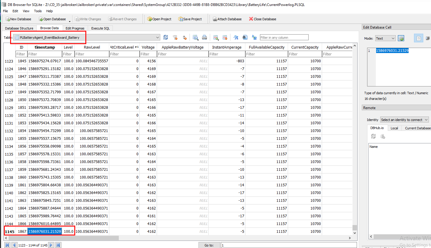This screenshot has width=431, height=248.
Task: Click the print table icon
Action: 204,38
